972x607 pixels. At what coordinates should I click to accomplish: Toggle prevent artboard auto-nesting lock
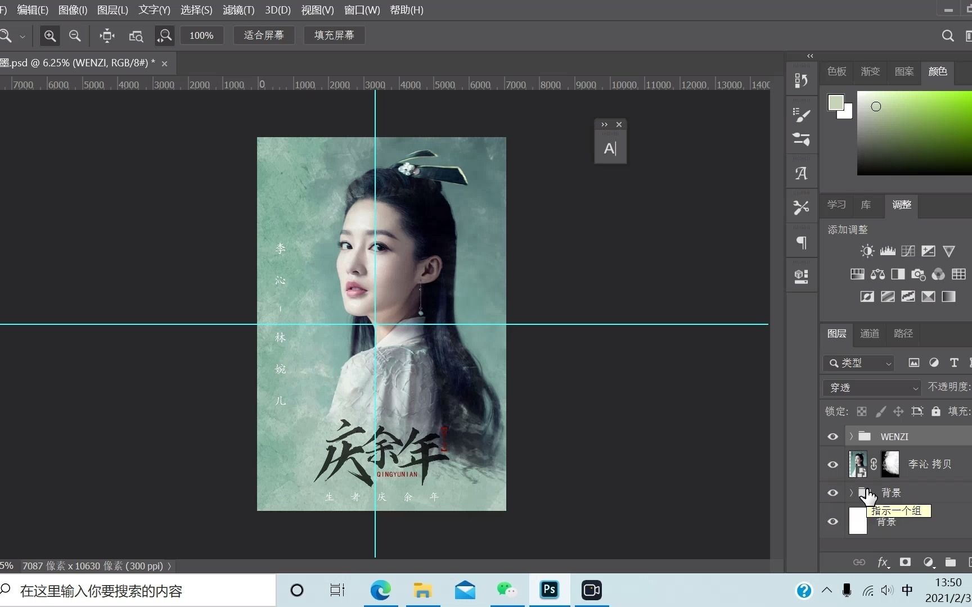(x=917, y=411)
